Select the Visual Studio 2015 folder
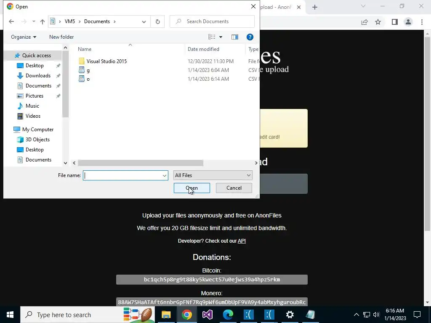This screenshot has width=431, height=323. tap(106, 61)
